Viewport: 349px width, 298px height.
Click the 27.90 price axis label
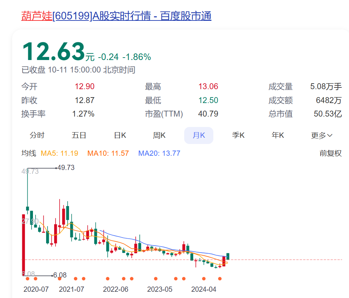(30, 221)
